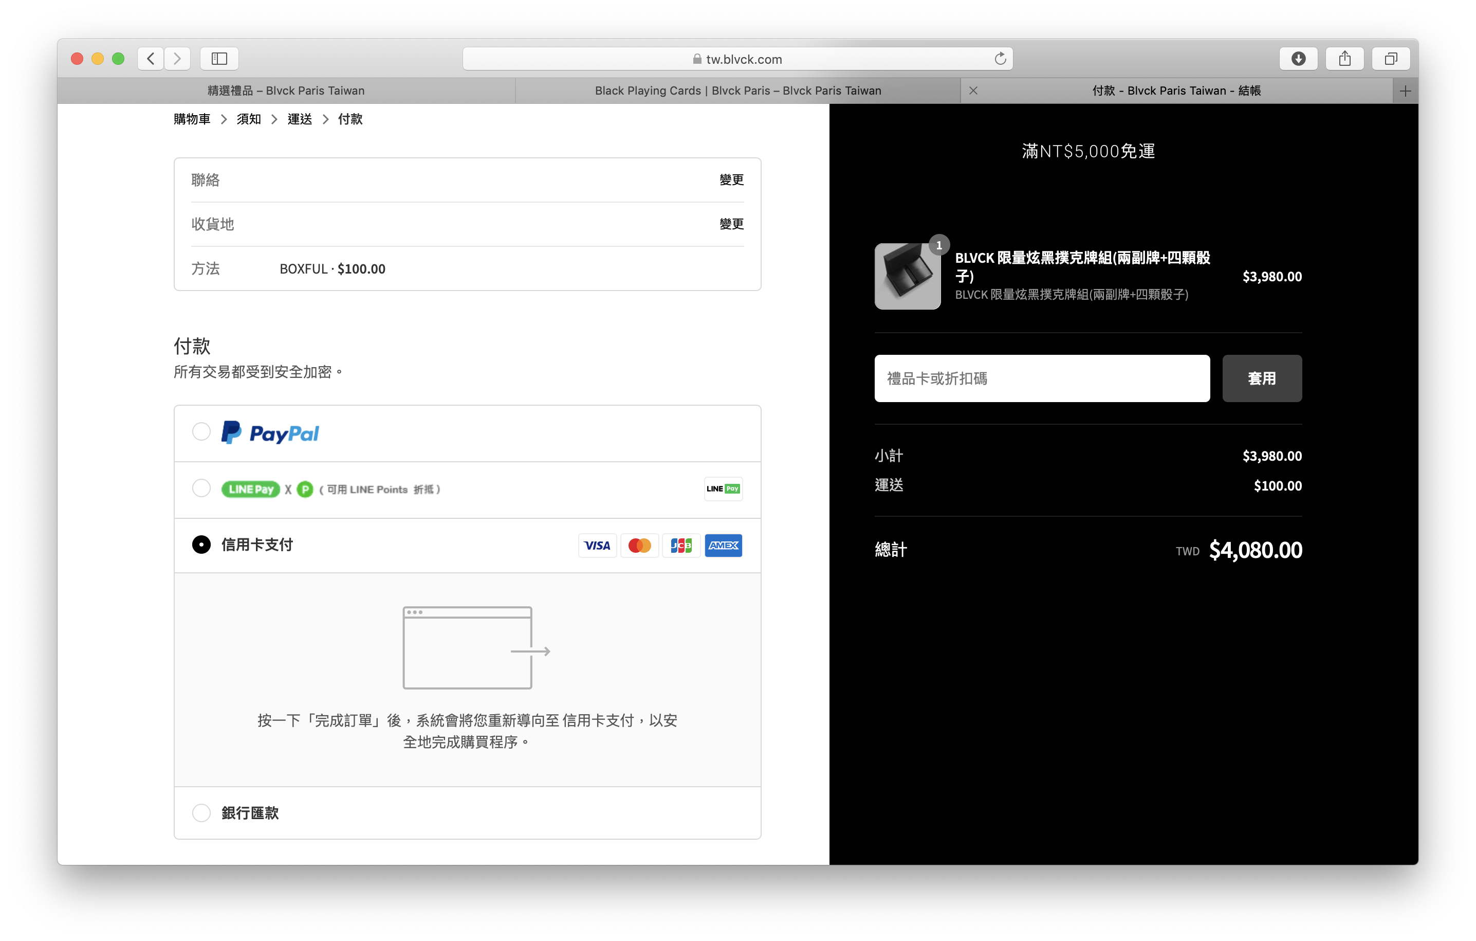
Task: Click the quantity badge 1 on product
Action: point(939,245)
